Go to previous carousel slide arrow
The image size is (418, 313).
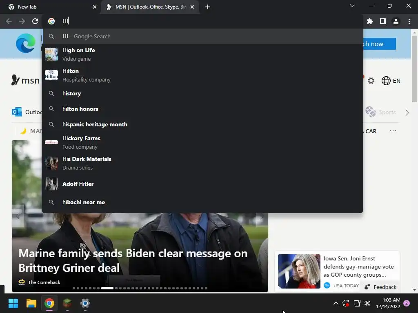tap(18, 216)
